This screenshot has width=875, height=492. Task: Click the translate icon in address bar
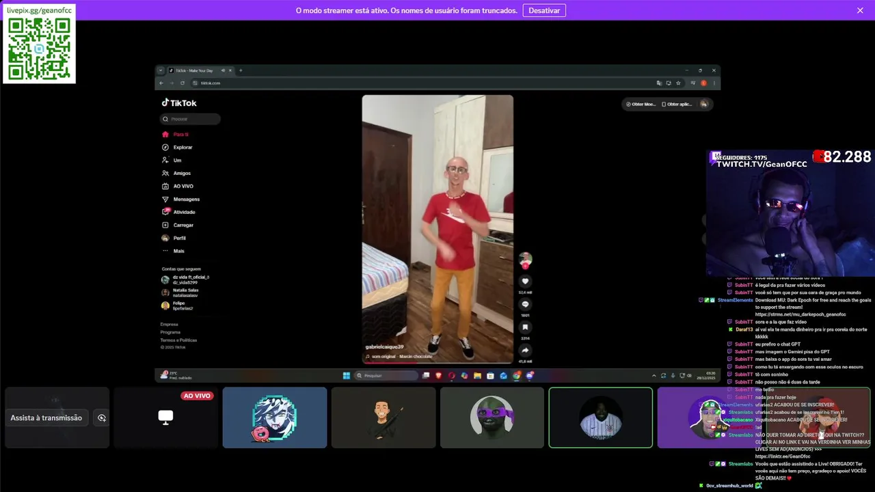[x=659, y=83]
